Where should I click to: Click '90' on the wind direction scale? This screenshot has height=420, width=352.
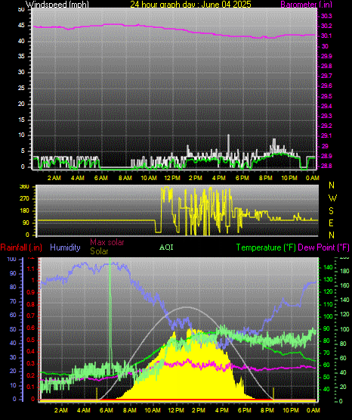[26, 222]
